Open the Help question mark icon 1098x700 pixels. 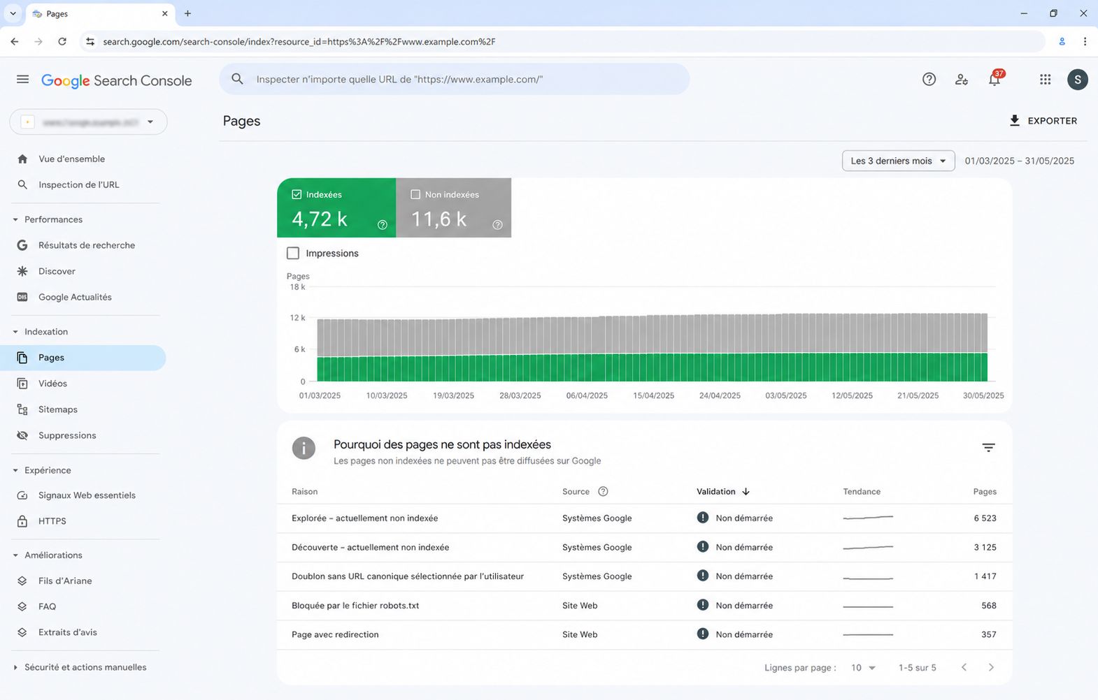coord(929,80)
